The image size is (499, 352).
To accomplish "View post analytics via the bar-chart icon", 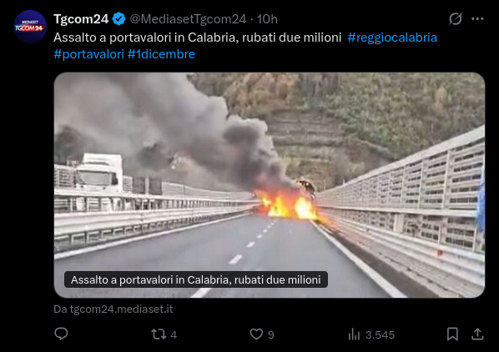I will (x=354, y=334).
